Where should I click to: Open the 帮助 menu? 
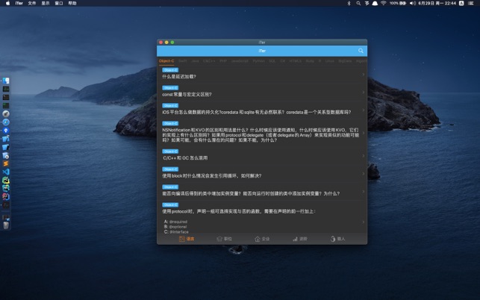tap(72, 3)
